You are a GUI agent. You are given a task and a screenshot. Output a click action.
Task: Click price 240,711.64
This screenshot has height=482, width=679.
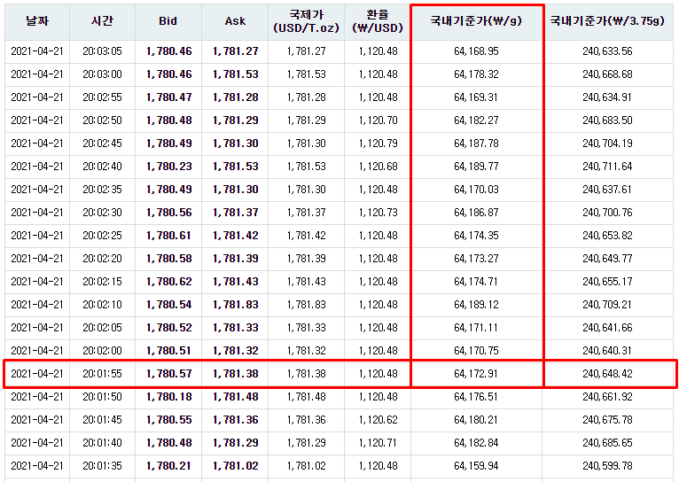click(607, 167)
